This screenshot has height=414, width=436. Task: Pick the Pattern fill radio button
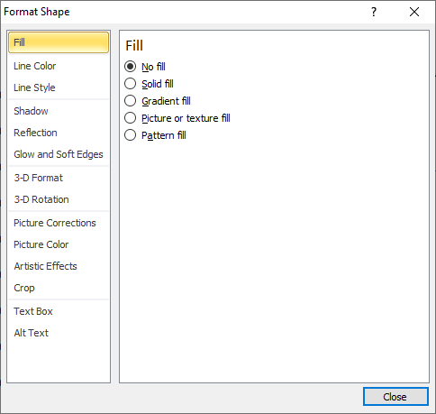tap(130, 135)
